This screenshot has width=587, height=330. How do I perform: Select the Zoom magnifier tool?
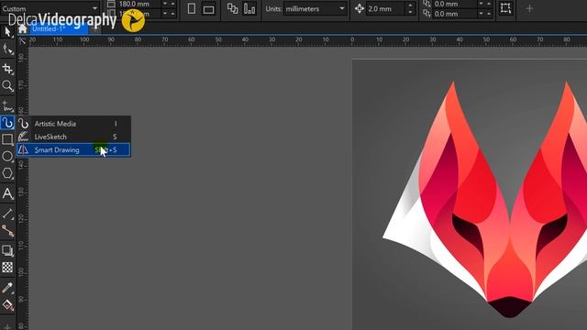coord(7,86)
